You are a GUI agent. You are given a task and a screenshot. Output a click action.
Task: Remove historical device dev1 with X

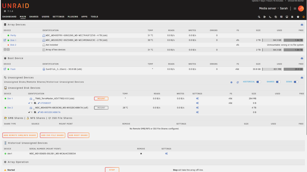pos(141,154)
